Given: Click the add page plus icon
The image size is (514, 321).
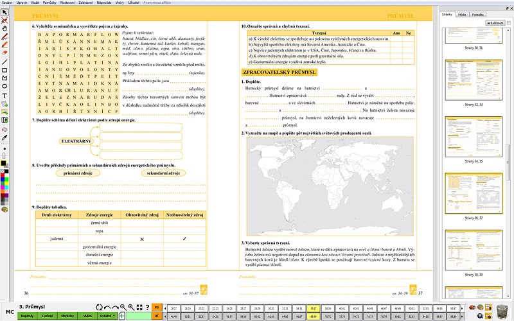Looking at the screenshot, I should 121,316.
